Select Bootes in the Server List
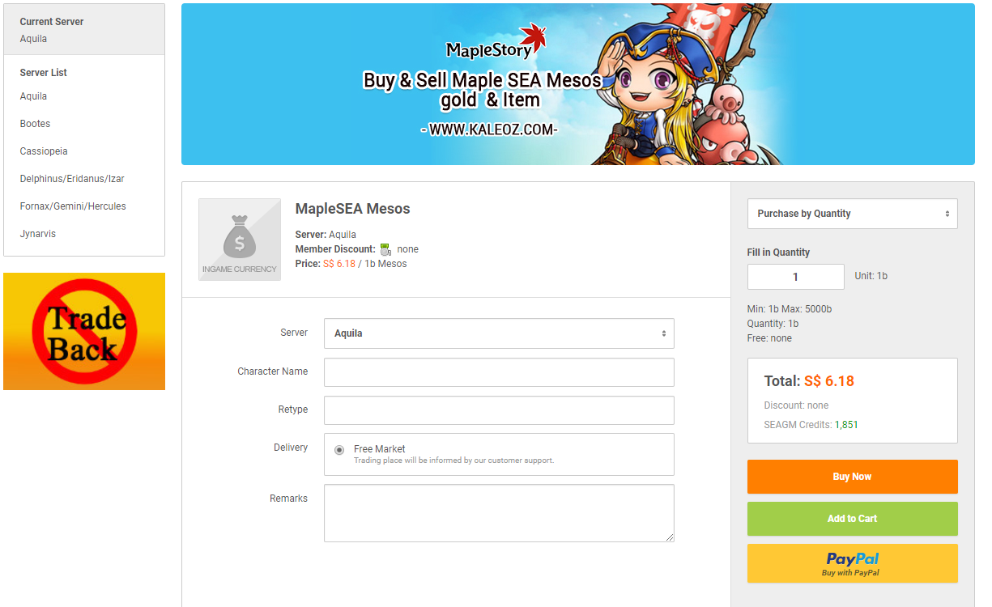This screenshot has width=992, height=607. tap(36, 124)
